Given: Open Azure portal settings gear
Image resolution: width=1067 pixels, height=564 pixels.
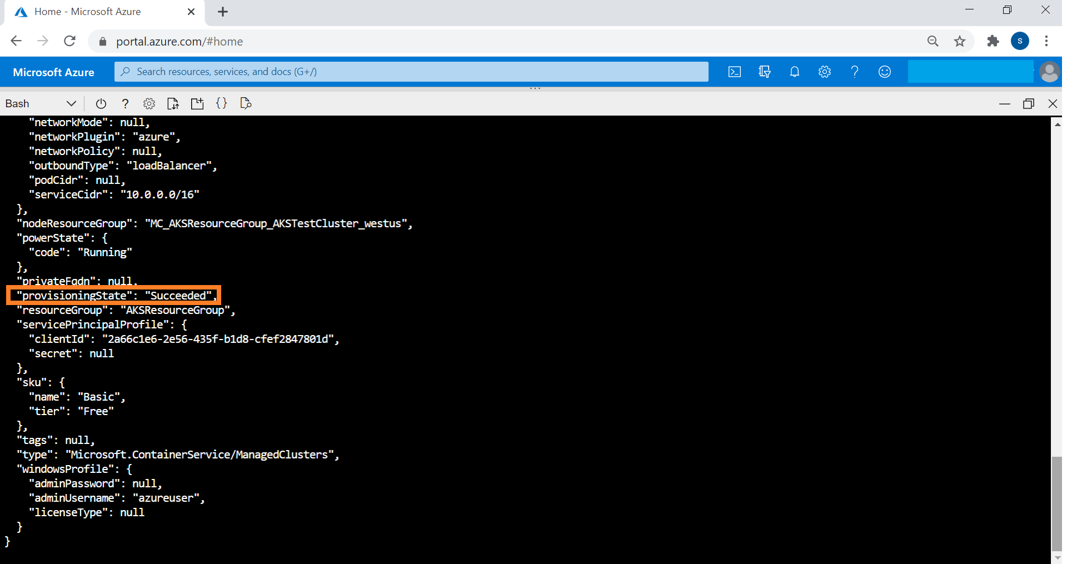Looking at the screenshot, I should [x=824, y=72].
